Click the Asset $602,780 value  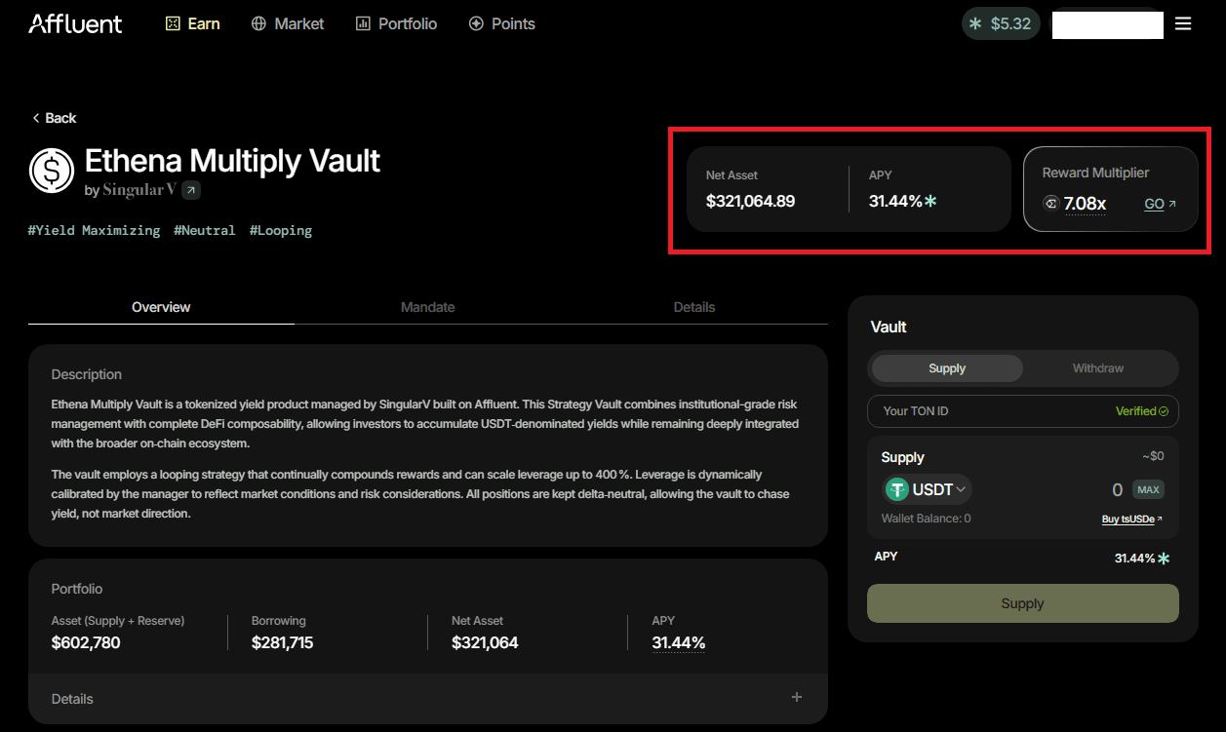click(86, 643)
